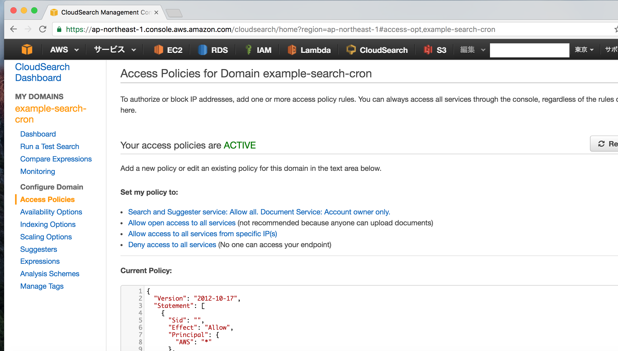Click the "Statement" line in policy editor
The height and width of the screenshot is (351, 618).
(179, 306)
